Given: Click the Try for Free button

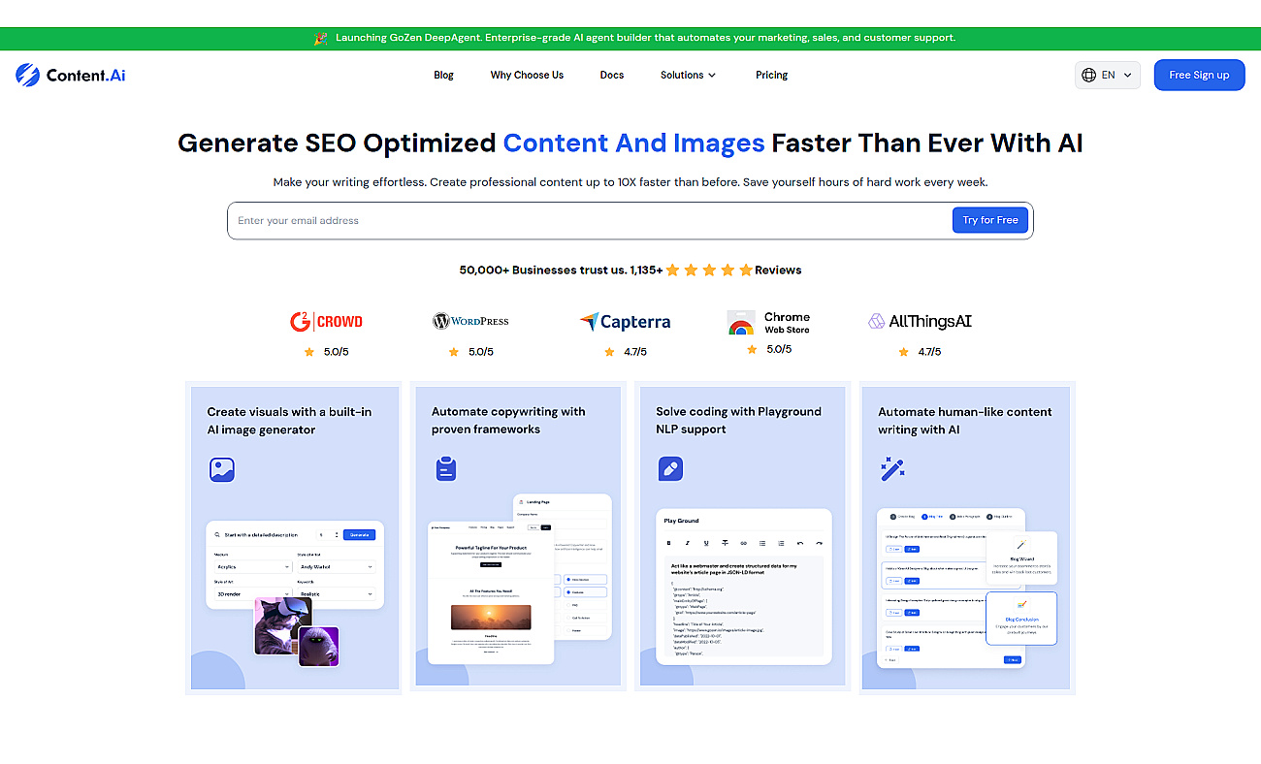Looking at the screenshot, I should (990, 220).
